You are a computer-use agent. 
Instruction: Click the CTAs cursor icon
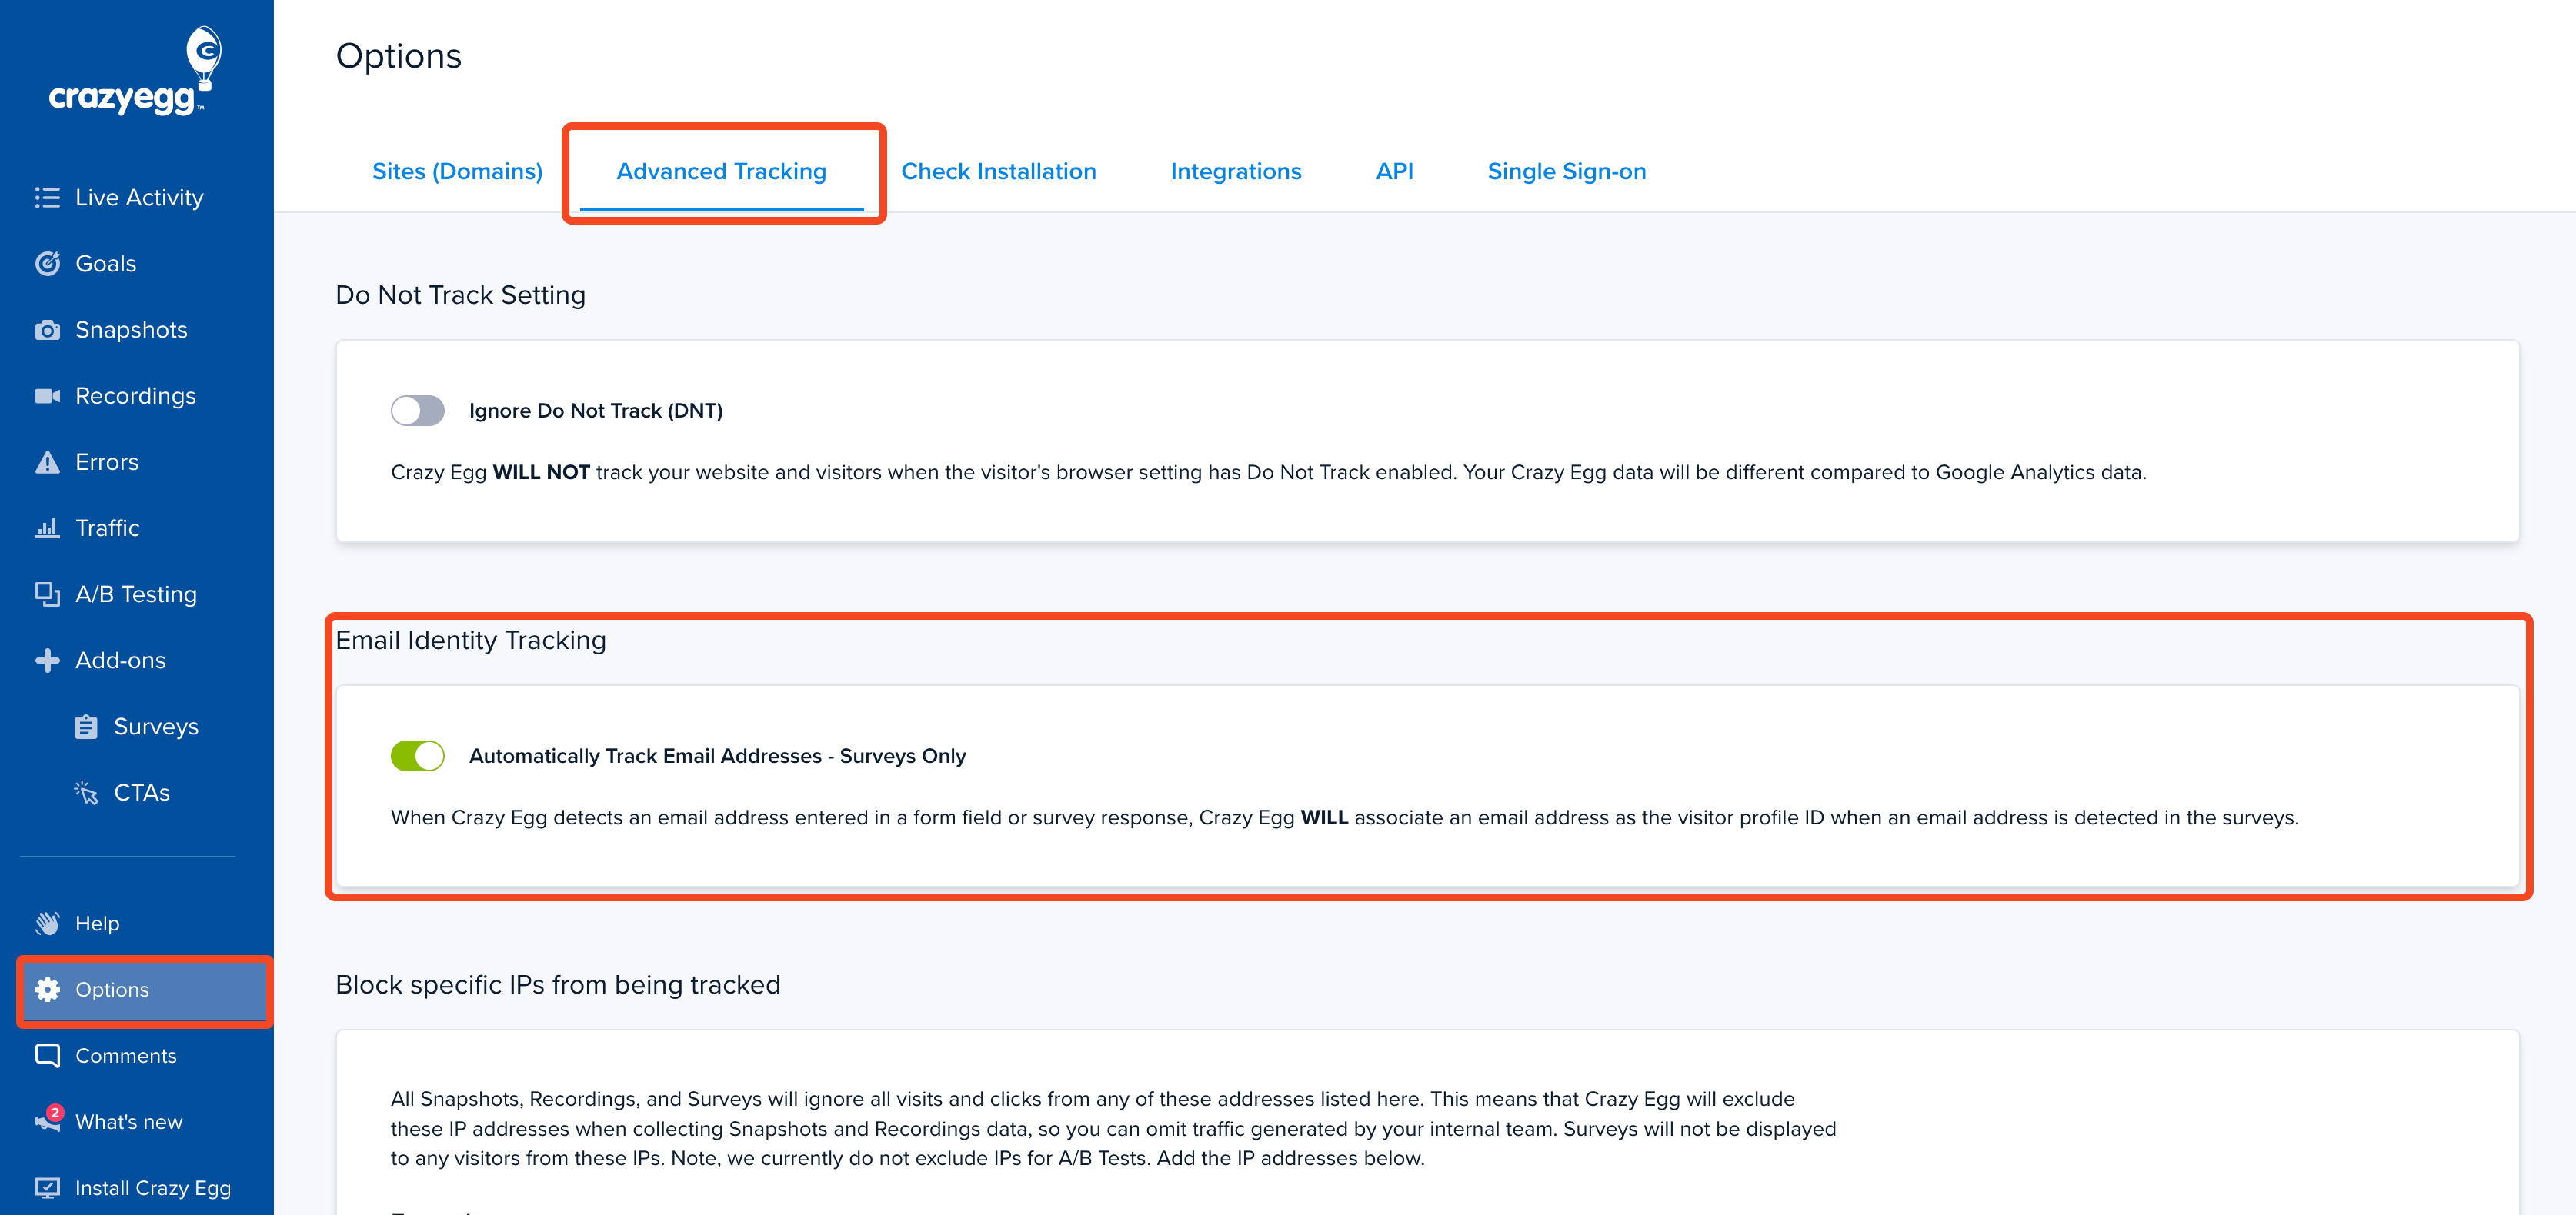click(86, 792)
